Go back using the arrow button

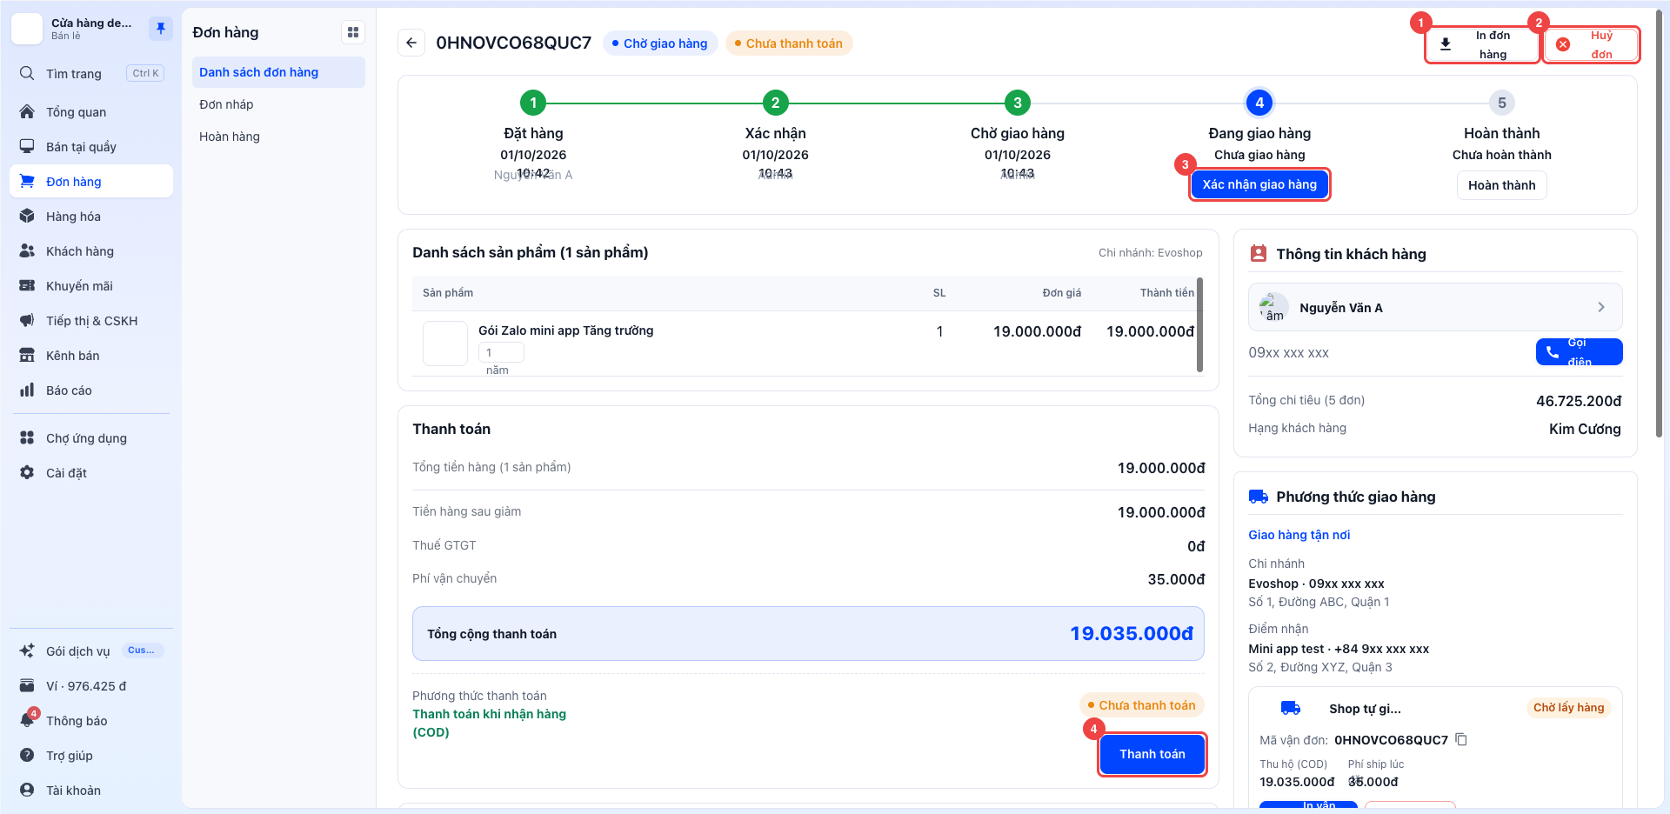click(411, 43)
